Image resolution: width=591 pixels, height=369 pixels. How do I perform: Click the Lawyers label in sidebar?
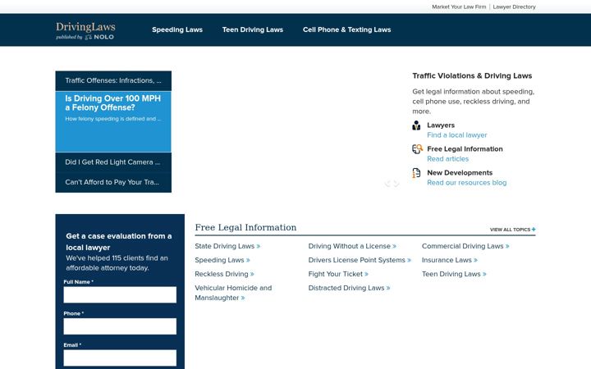[x=441, y=125]
